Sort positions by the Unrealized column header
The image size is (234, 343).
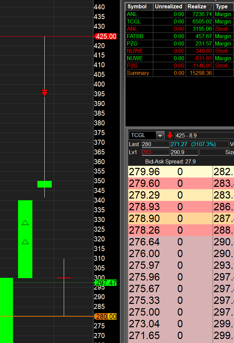click(x=169, y=7)
